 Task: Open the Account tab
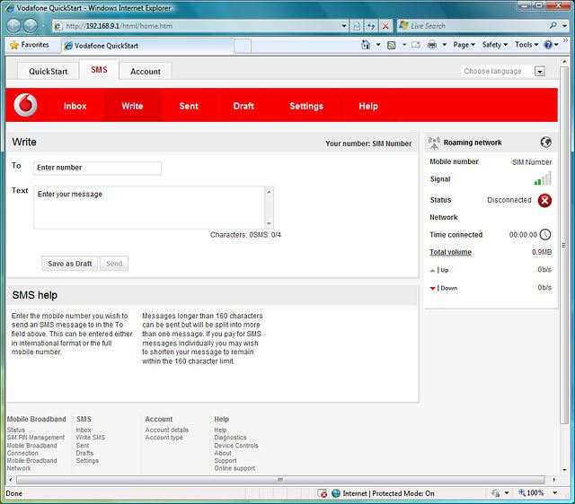pyautogui.click(x=146, y=72)
